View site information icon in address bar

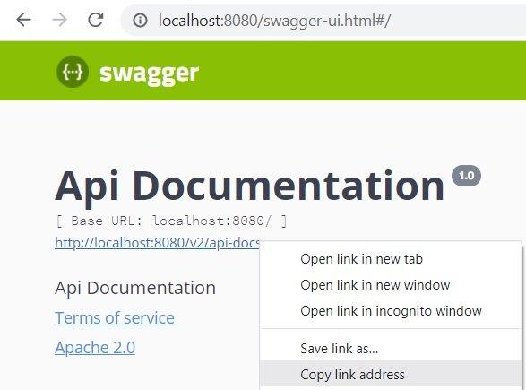click(140, 20)
